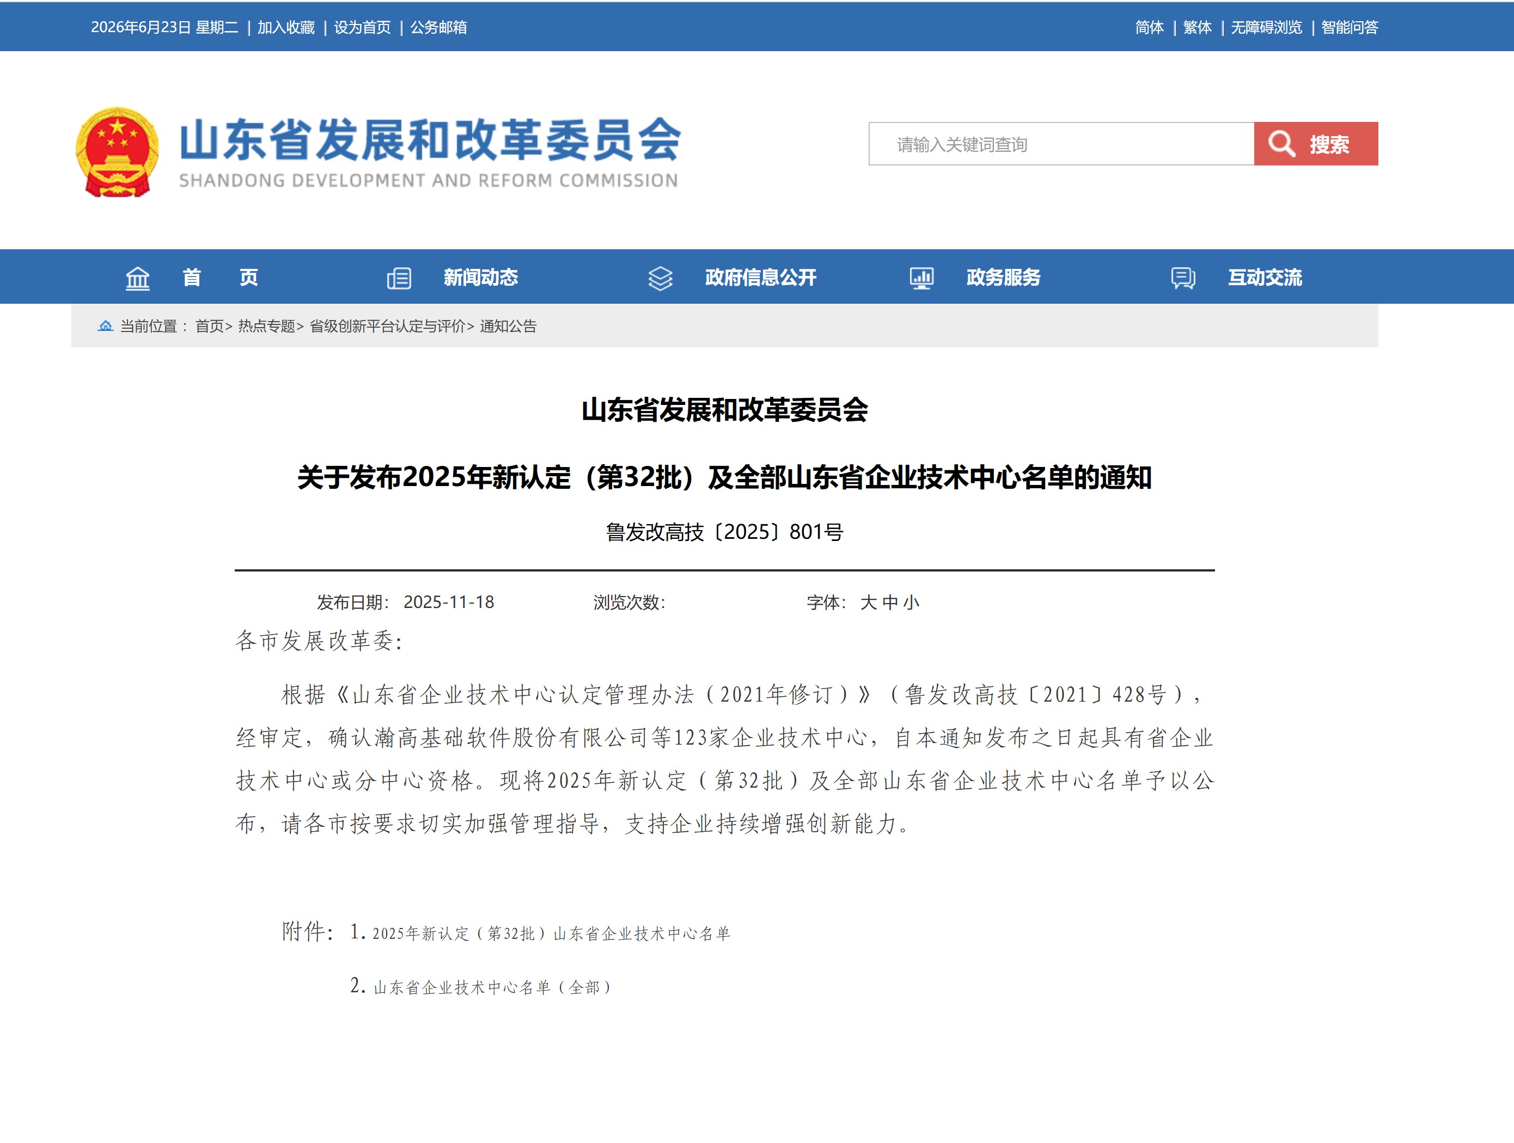Set font size to 大
This screenshot has width=1514, height=1143.
point(868,602)
